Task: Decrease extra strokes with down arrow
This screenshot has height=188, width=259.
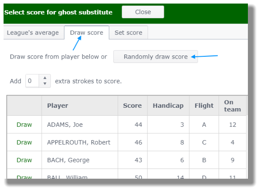Action: (45, 84)
